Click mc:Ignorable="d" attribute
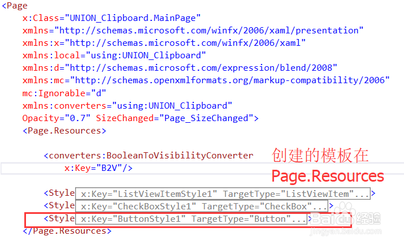The height and width of the screenshot is (245, 404). pyautogui.click(x=64, y=93)
